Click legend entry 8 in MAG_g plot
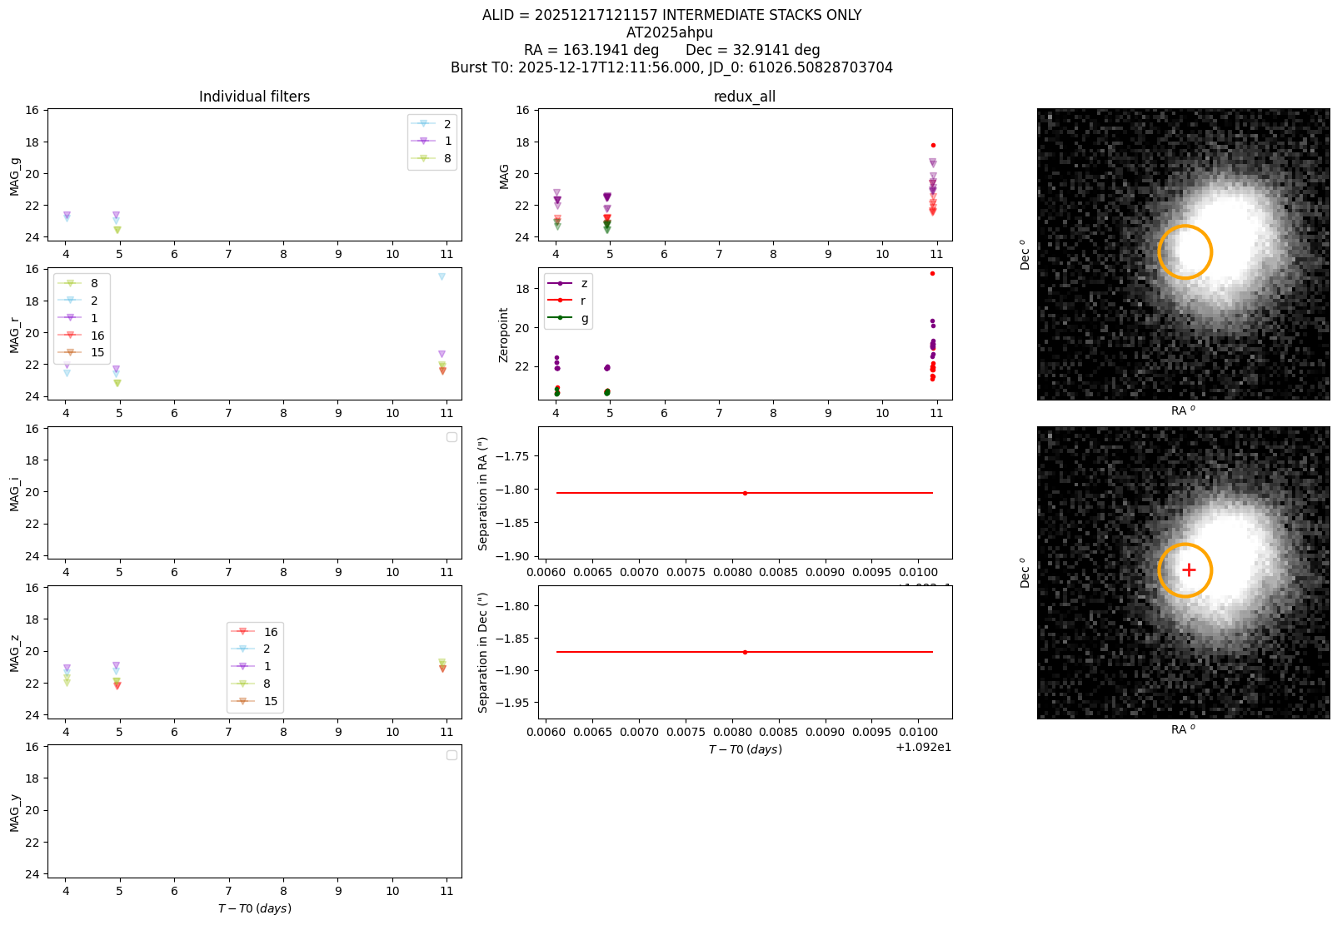Viewport: 1337px width, 925px height. point(432,158)
